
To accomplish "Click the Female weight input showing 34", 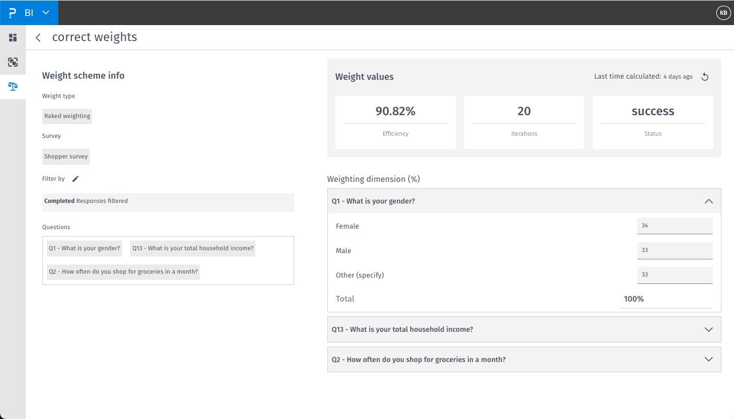I will [675, 226].
